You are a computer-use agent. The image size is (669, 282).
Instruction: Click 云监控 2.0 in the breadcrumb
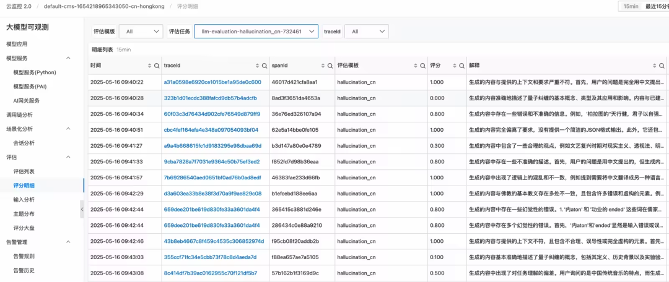(18, 6)
